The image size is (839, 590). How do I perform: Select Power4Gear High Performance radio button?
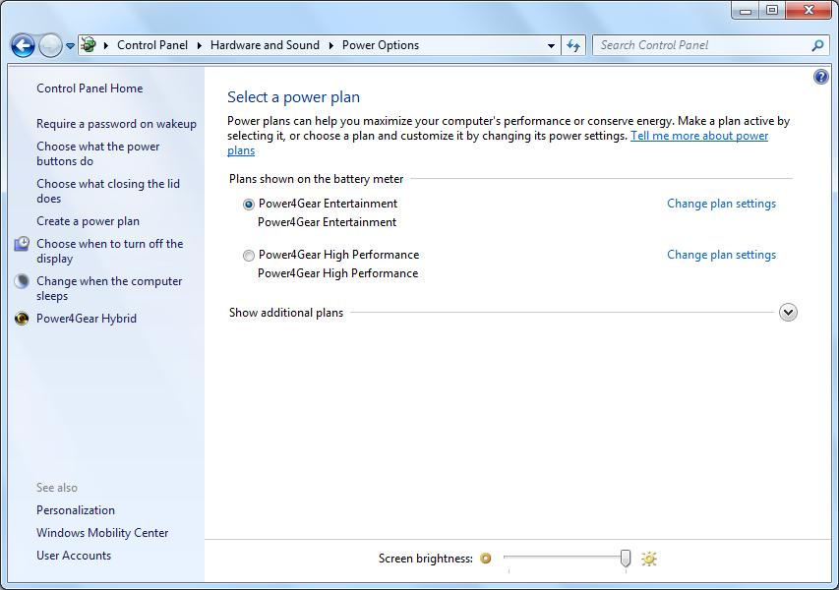tap(248, 255)
